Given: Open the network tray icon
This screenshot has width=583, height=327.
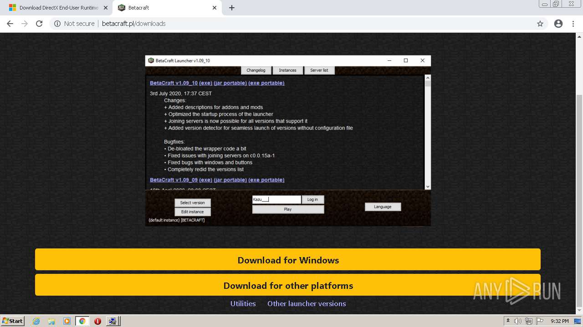Looking at the screenshot, I should point(529,321).
